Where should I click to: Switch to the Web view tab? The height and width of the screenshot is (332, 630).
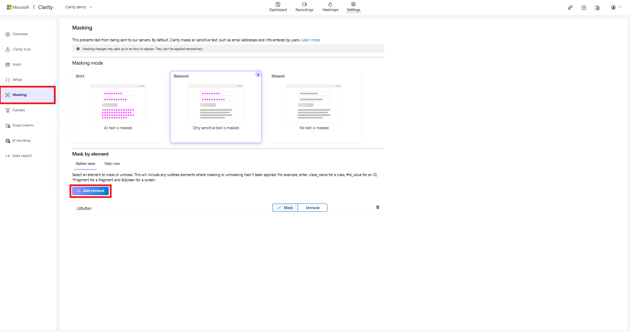[112, 164]
